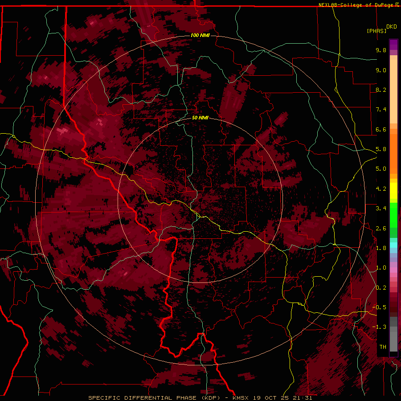Click the [PHAS] legend unit label
Viewport: 401px width, 401px height.
point(376,31)
